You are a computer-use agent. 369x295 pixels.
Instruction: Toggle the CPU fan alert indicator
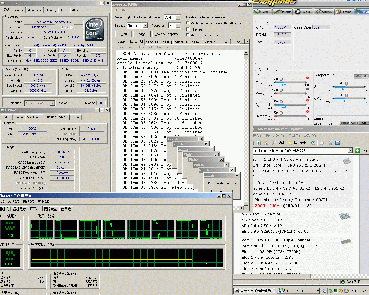pyautogui.click(x=308, y=78)
